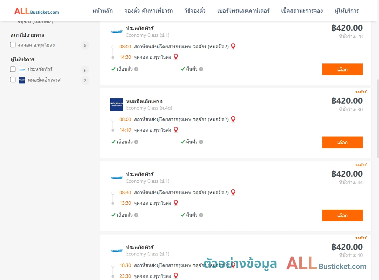This screenshot has width=379, height=280.
Task: Open the วิธีจองตั๋ว menu item
Action: [x=195, y=11]
